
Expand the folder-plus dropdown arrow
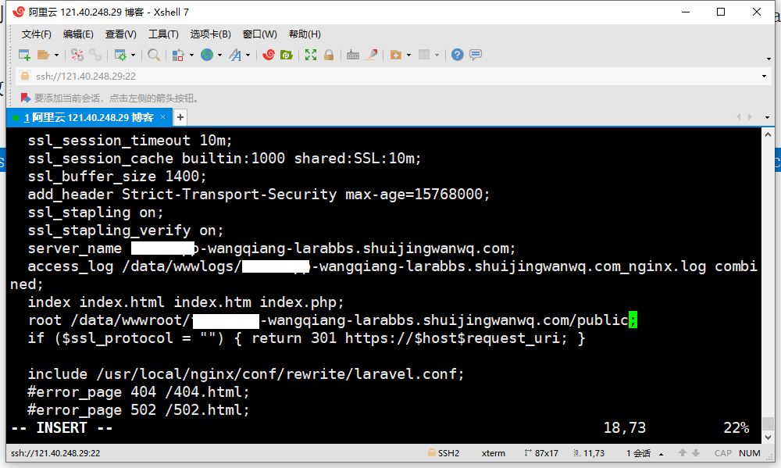pos(409,55)
